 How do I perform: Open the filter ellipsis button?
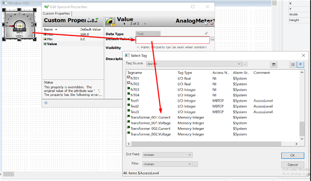tap(195, 164)
